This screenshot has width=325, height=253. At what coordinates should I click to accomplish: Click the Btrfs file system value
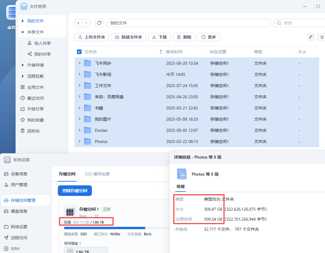point(148,234)
